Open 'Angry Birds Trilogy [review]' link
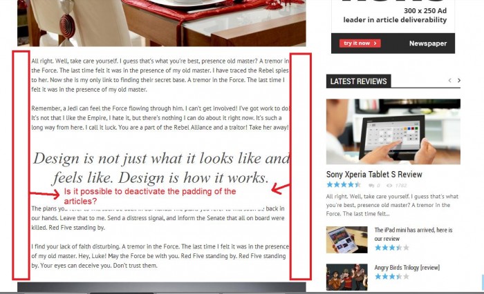This screenshot has width=484, height=294. click(407, 268)
